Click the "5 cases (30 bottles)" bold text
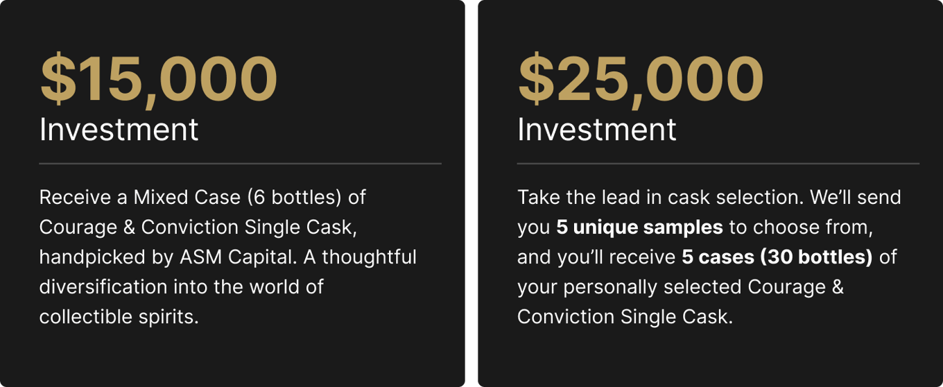The image size is (943, 387). pos(777,257)
